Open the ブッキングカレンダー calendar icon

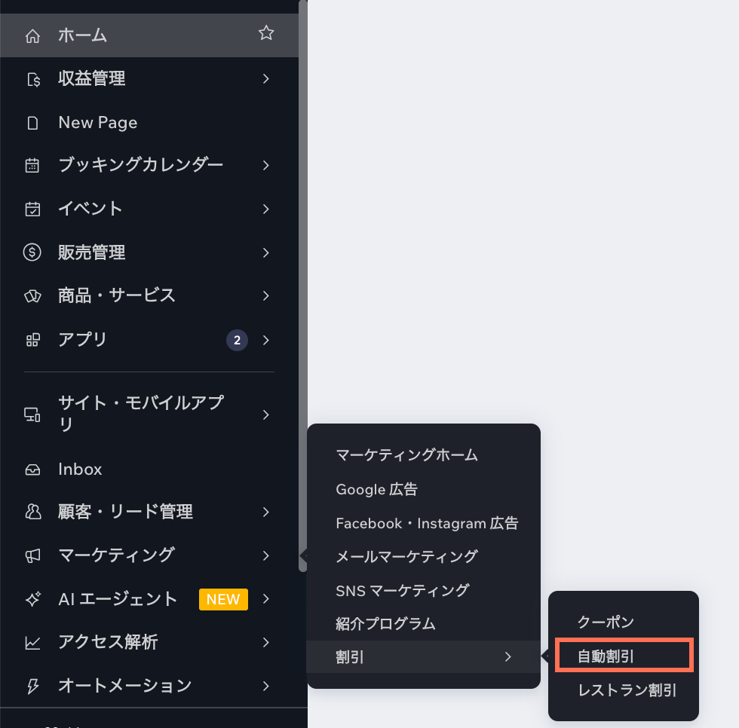32,165
